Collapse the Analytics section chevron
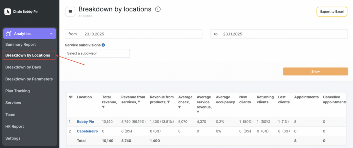The image size is (353, 148). [x=51, y=34]
